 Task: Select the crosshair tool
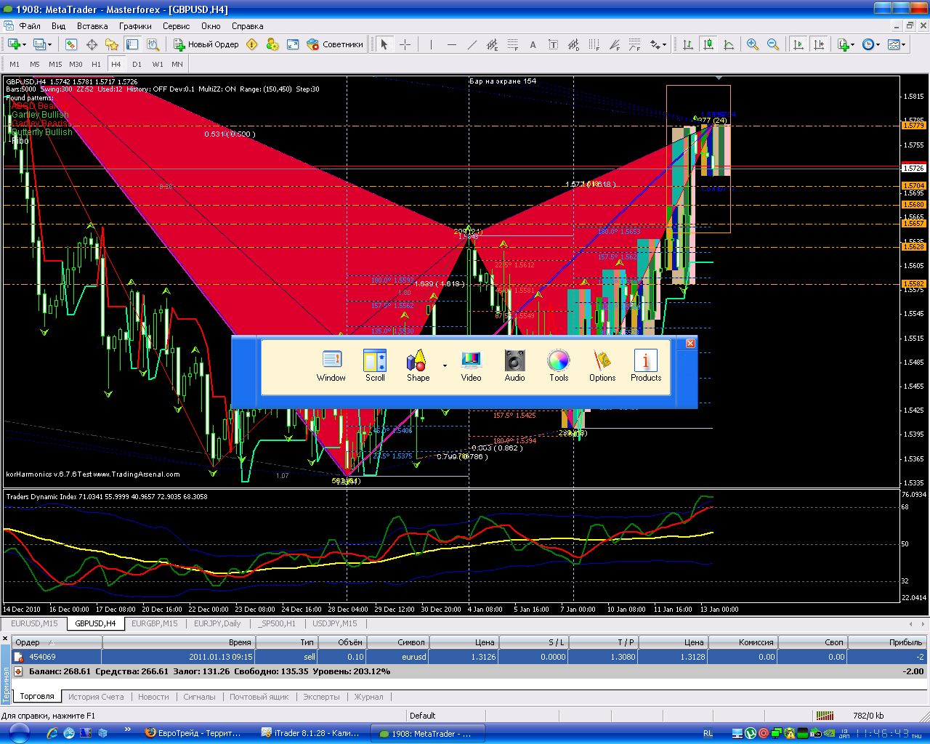pyautogui.click(x=405, y=44)
